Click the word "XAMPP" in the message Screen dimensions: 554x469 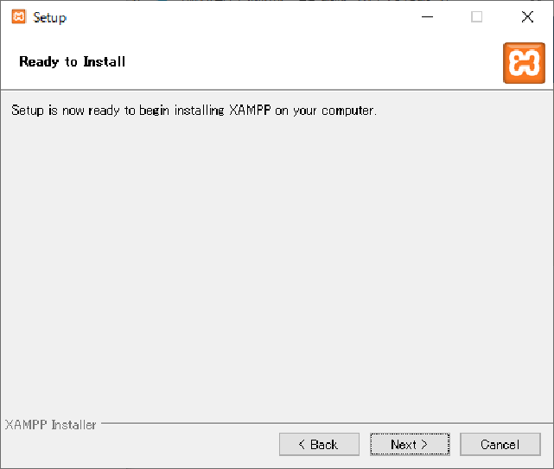click(250, 111)
